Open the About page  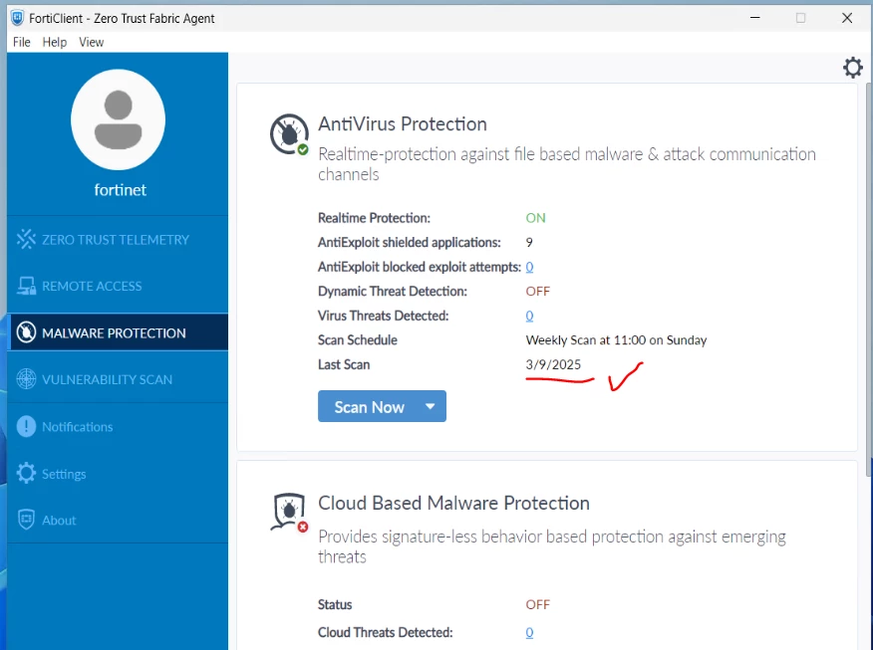(118, 520)
